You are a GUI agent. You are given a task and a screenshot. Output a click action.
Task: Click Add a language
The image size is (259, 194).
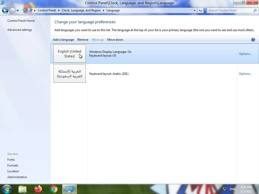(63, 40)
